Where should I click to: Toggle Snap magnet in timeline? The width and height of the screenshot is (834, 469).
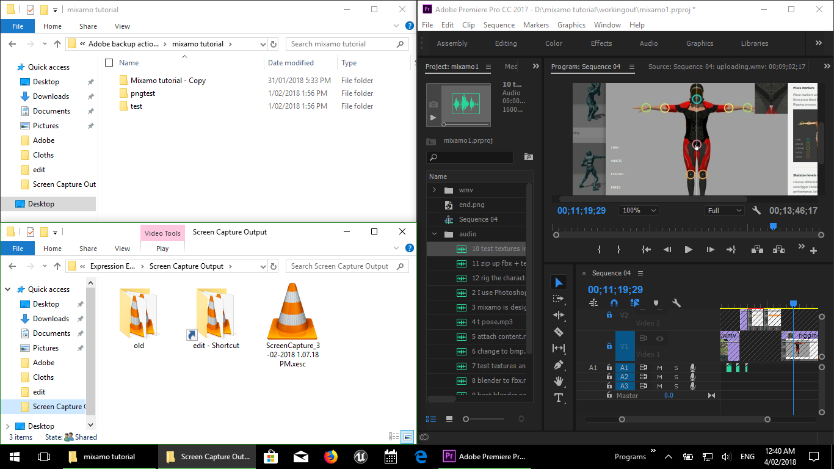coord(614,303)
